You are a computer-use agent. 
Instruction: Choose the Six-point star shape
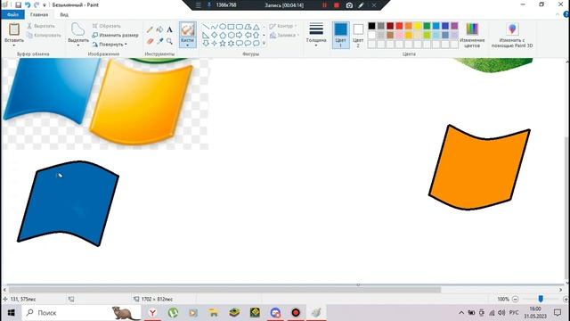point(231,44)
